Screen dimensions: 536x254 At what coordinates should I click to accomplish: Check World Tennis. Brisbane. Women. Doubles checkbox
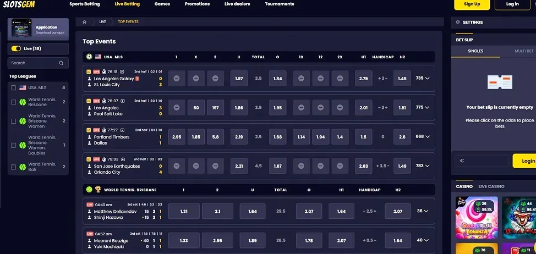pos(13,146)
